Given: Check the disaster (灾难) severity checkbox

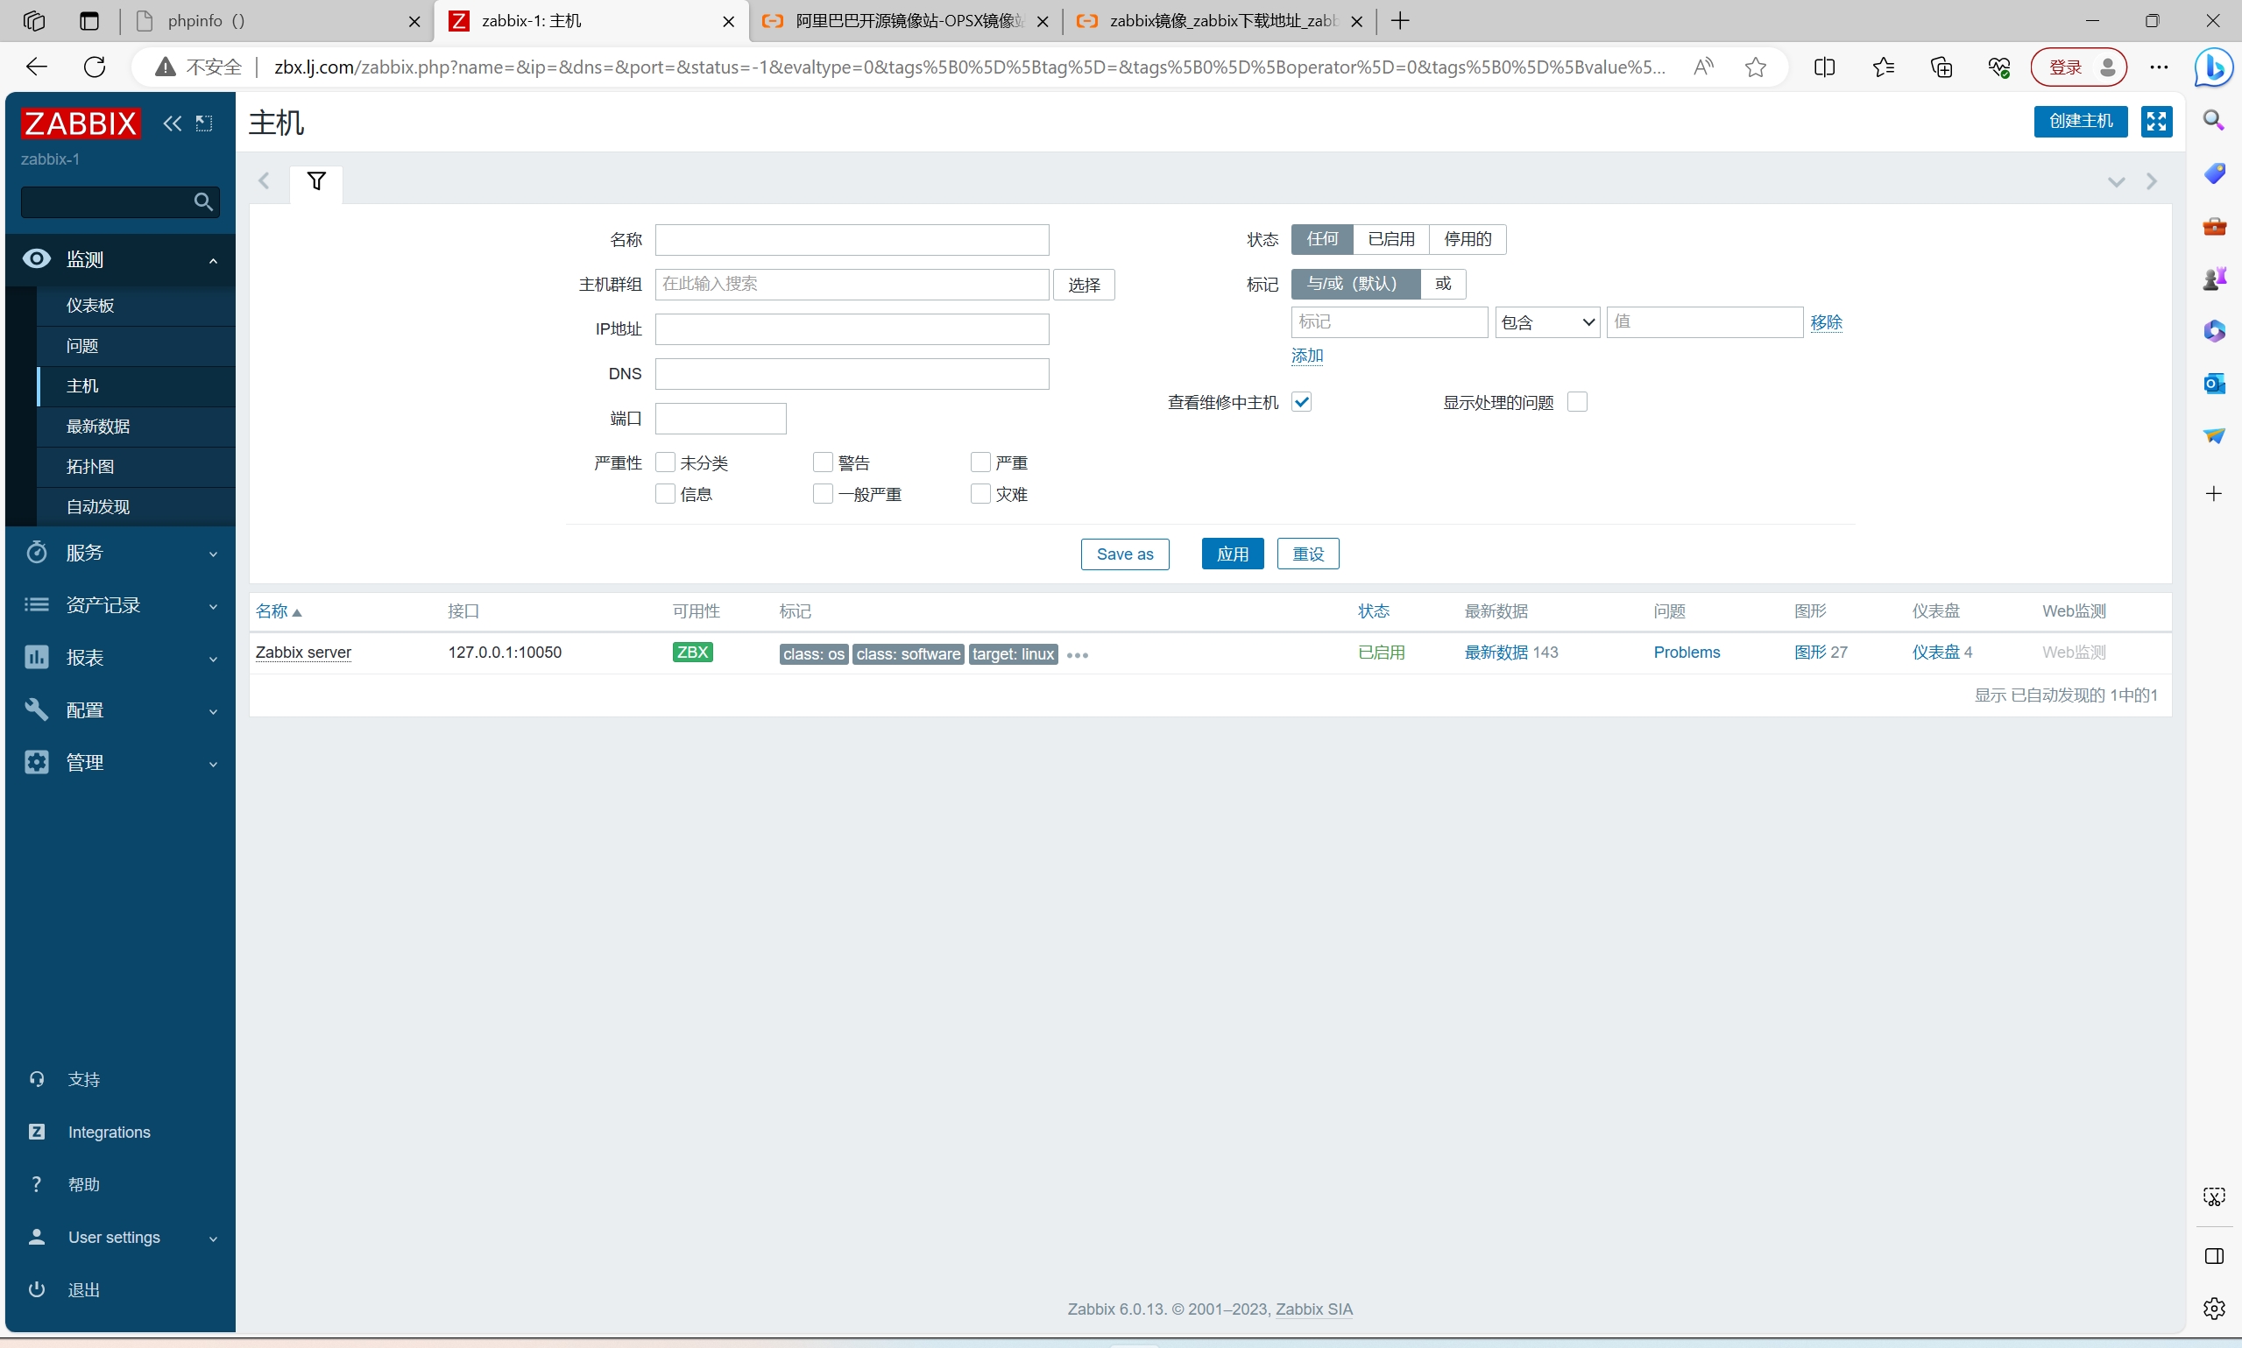Looking at the screenshot, I should tap(980, 494).
